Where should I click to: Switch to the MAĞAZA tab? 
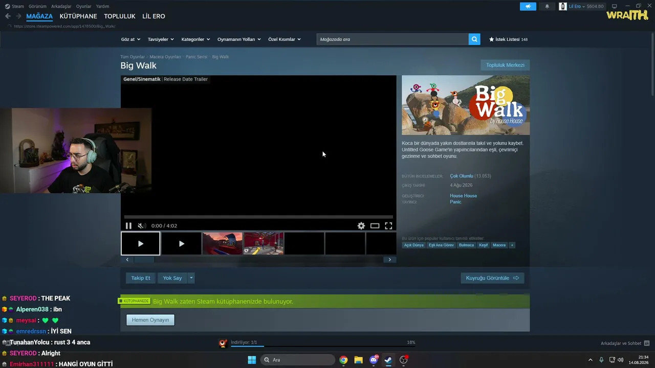click(40, 16)
